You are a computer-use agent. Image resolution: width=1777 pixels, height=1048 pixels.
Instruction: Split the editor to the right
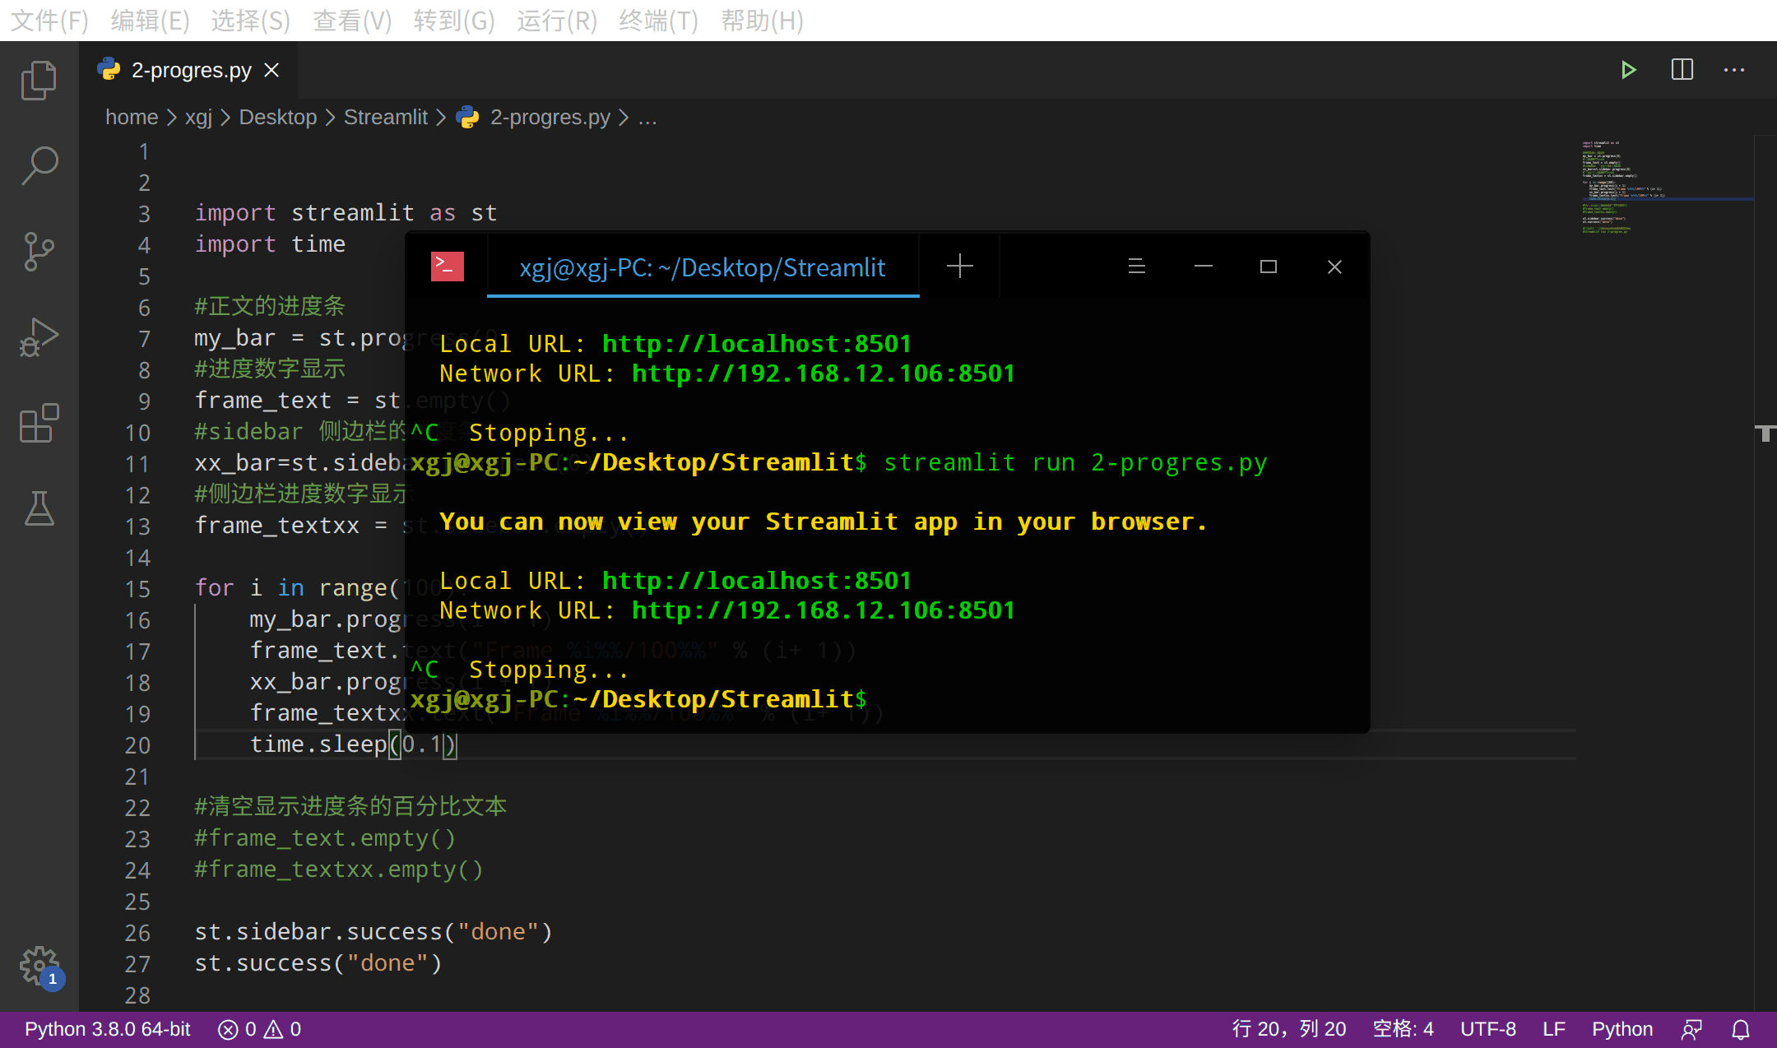pos(1682,70)
